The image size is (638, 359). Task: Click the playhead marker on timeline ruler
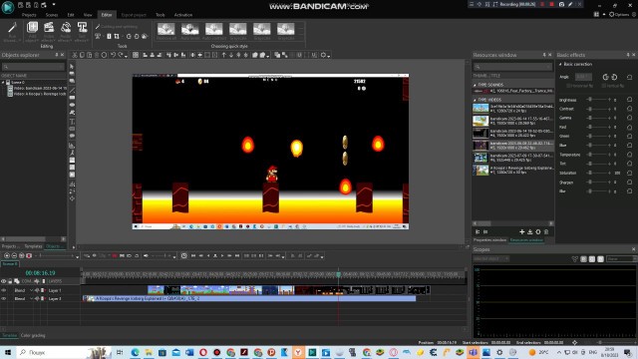pos(338,274)
